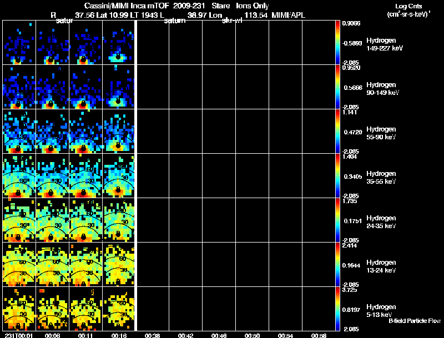Image resolution: width=444 pixels, height=338 pixels.
Task: Select the '00:58' time label
Action: coord(319,335)
